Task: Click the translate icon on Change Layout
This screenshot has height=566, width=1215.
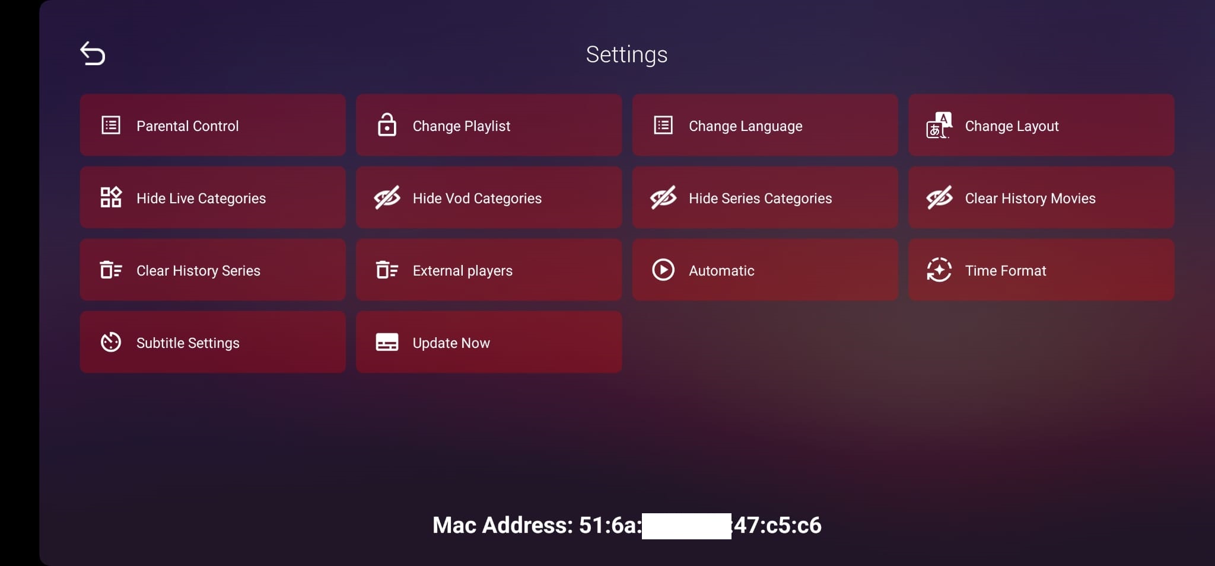Action: 939,125
